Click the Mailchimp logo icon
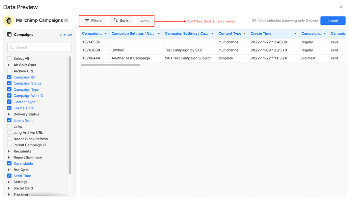Image resolution: width=349 pixels, height=201 pixels. tap(9, 20)
